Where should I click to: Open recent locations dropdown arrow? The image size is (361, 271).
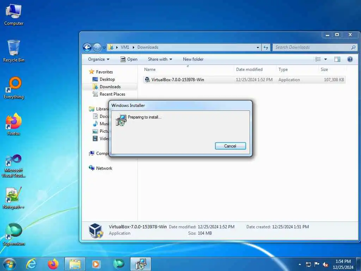(104, 48)
